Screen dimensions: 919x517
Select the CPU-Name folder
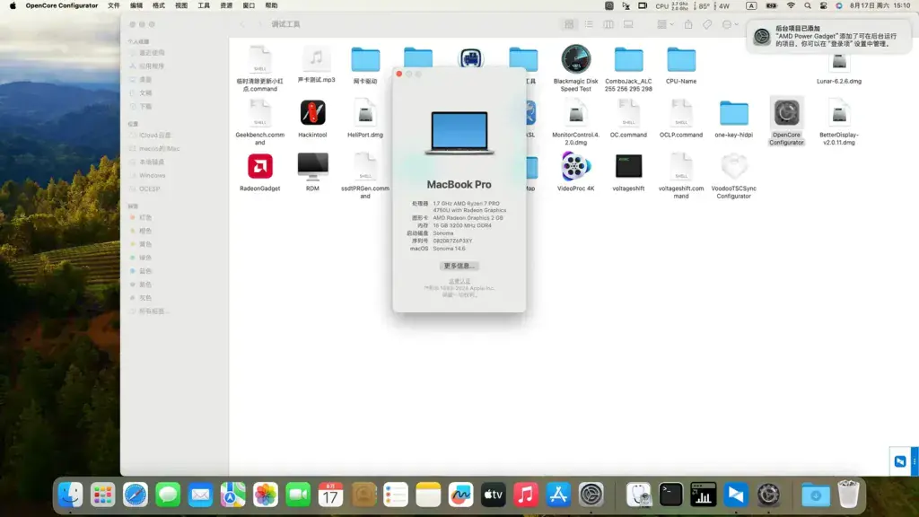coord(681,59)
